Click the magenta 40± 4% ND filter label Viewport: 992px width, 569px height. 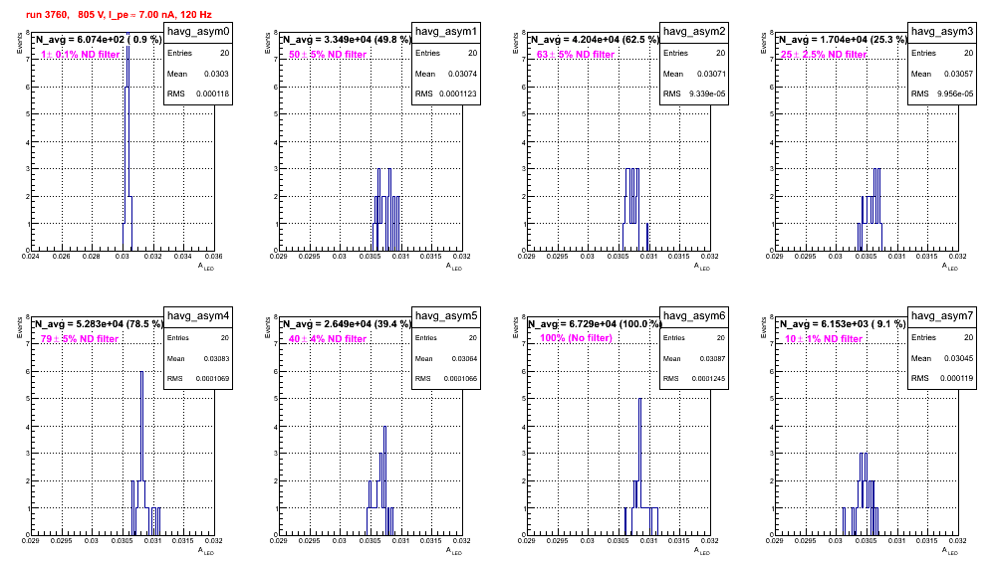click(x=328, y=339)
